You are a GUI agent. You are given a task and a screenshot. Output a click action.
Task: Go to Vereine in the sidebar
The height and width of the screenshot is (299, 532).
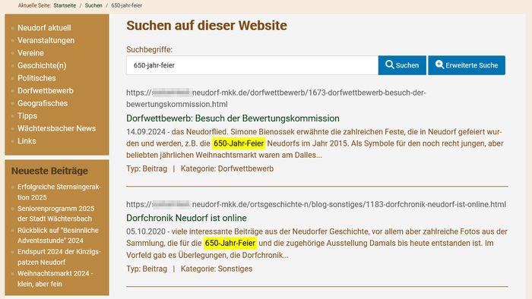coord(30,53)
